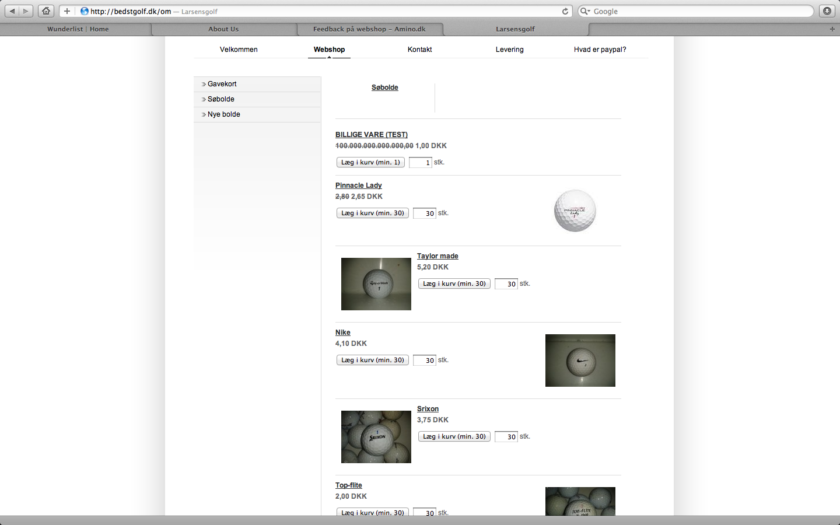840x525 pixels.
Task: Click the Taylor made ball photo
Action: [376, 284]
